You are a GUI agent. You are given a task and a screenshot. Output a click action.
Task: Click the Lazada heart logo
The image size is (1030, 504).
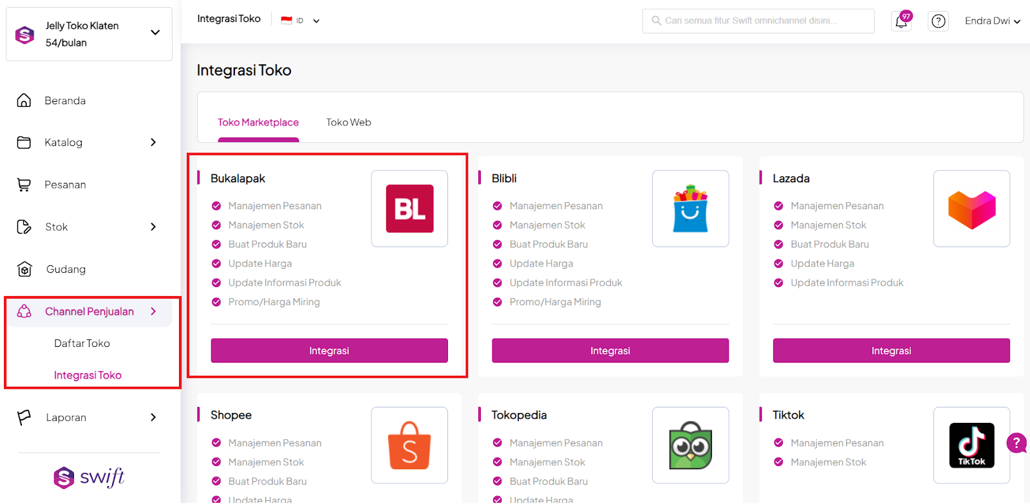pos(971,210)
